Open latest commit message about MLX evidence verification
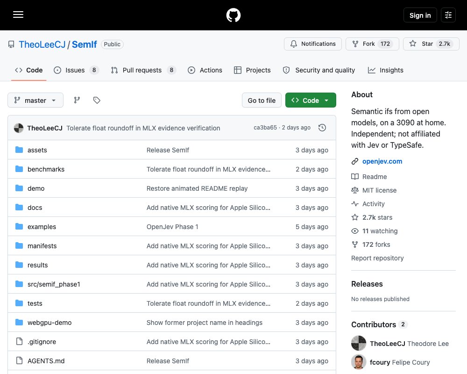The width and height of the screenshot is (467, 374). [x=143, y=128]
